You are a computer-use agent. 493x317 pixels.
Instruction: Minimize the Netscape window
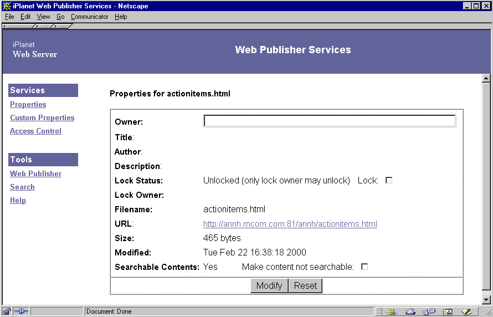(x=468, y=6)
